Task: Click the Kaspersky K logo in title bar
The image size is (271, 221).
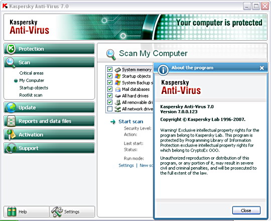Action: tap(5, 6)
